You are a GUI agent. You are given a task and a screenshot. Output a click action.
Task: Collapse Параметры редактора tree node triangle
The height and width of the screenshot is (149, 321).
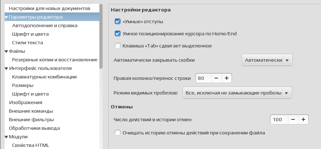point(6,17)
